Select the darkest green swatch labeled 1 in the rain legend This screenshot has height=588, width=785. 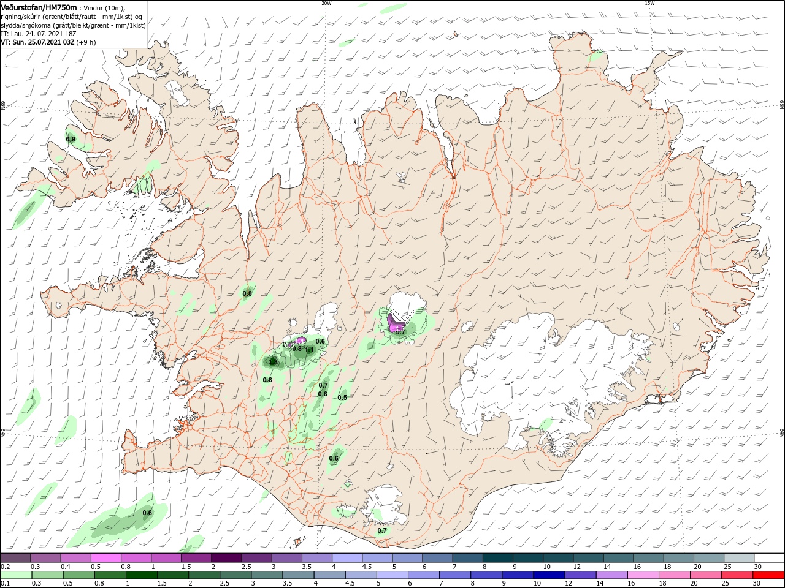pos(142,575)
